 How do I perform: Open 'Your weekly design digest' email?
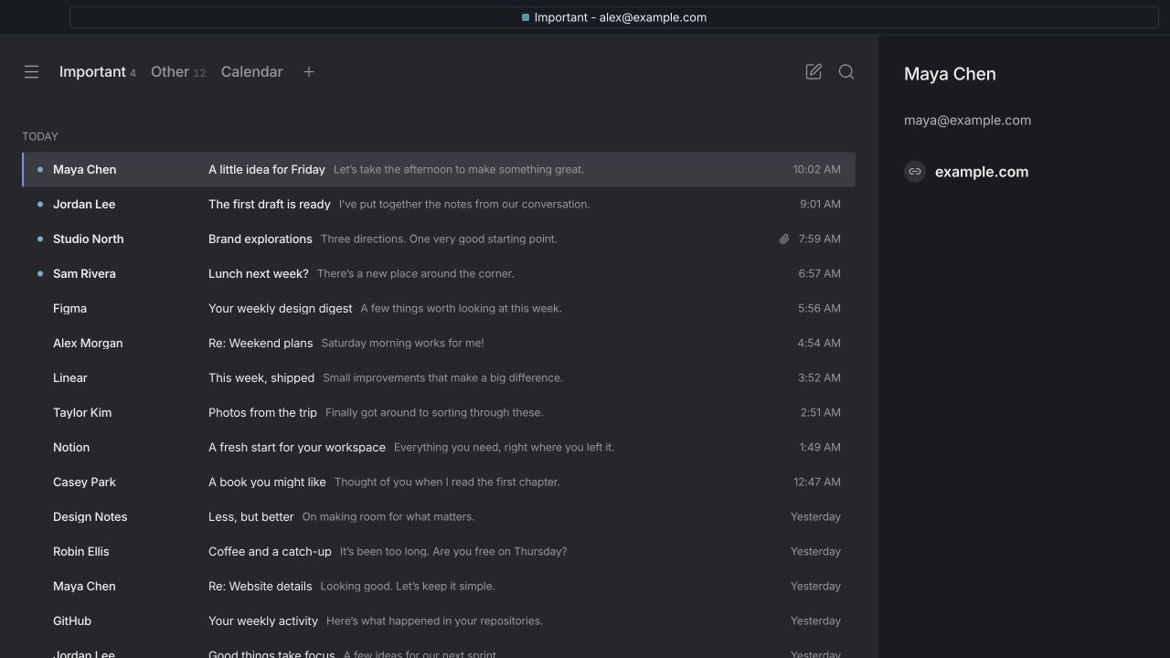coord(439,308)
